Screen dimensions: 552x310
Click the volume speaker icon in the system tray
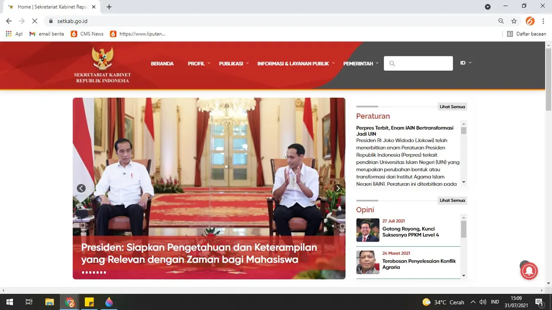tap(483, 302)
